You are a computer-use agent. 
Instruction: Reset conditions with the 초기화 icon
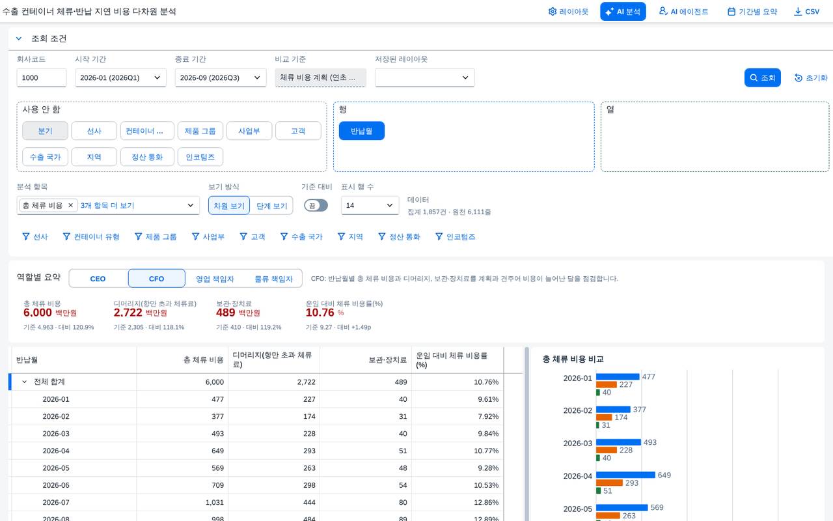(811, 77)
